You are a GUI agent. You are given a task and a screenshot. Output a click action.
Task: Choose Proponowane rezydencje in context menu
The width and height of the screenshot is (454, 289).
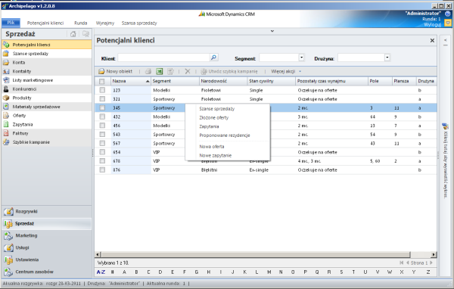225,135
